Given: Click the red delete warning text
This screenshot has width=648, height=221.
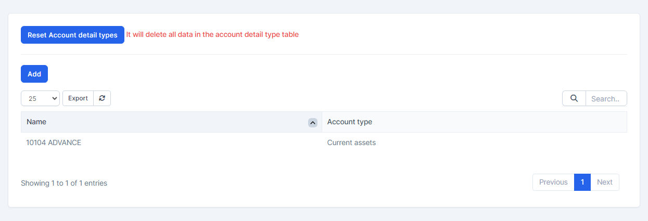Looking at the screenshot, I should click(x=212, y=34).
